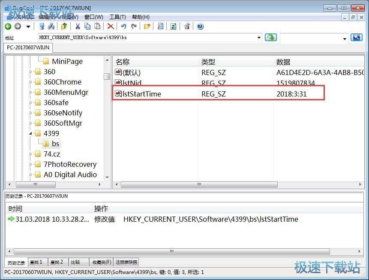Select the PC-20170607WIUN tab
The image size is (369, 280).
(28, 48)
